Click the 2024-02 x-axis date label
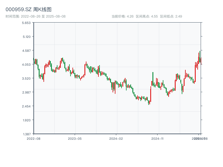This screenshot has height=167, width=223. tap(116, 138)
